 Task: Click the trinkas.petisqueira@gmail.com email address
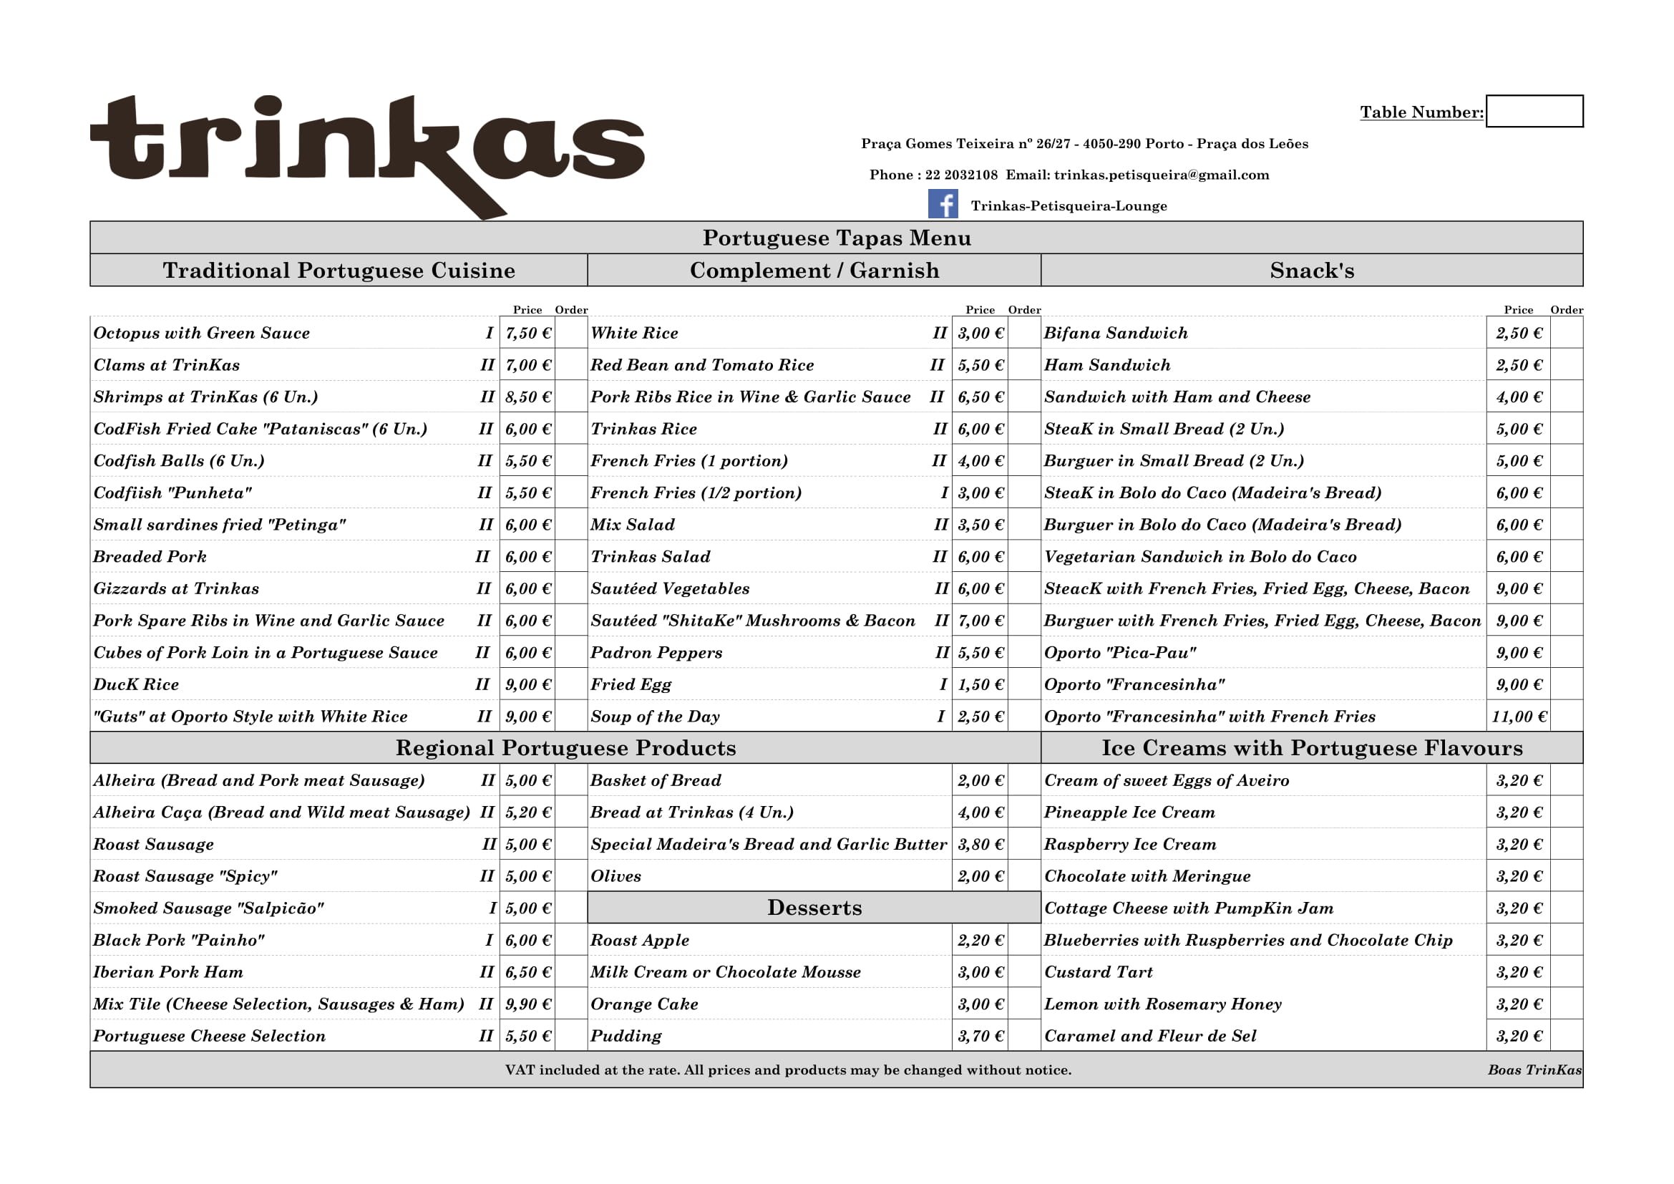[1162, 175]
